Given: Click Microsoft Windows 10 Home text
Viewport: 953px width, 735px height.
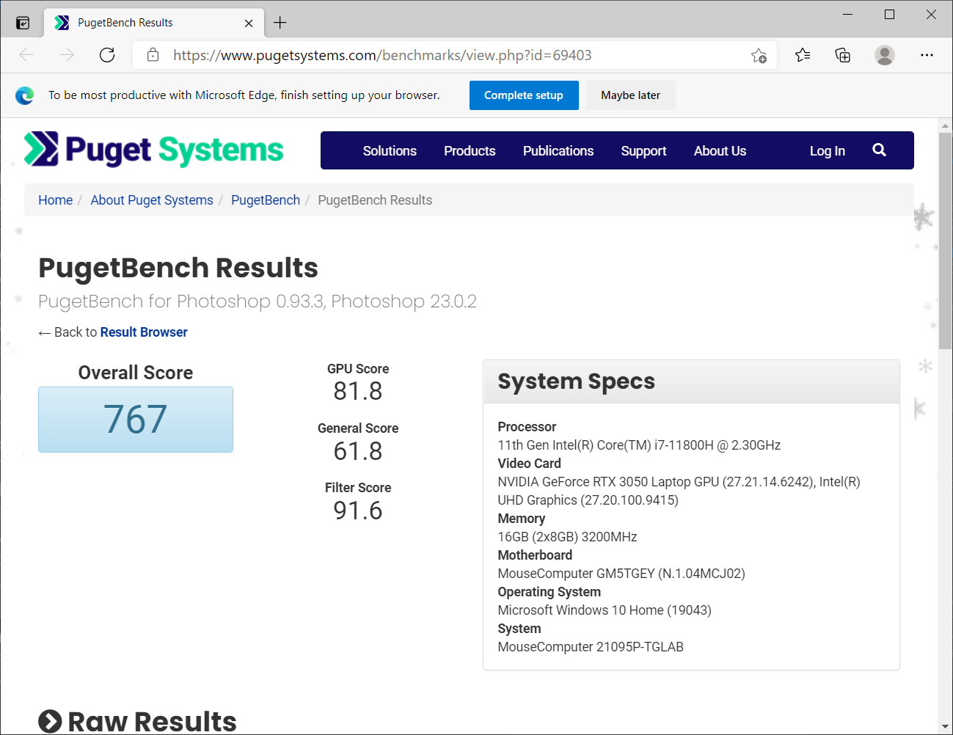Looking at the screenshot, I should point(605,610).
